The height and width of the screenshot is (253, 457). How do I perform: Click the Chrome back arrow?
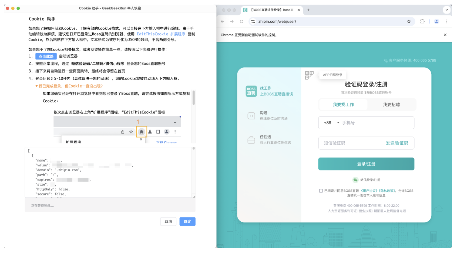click(222, 21)
